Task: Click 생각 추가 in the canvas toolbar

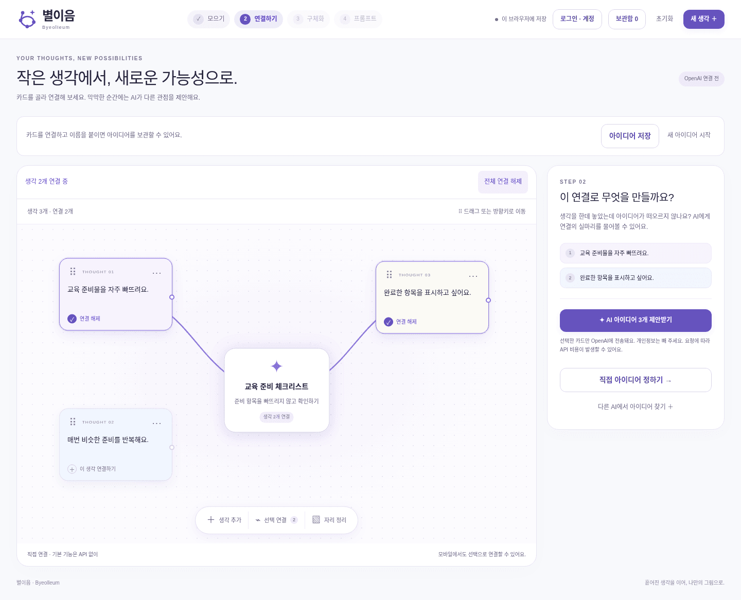Action: [224, 520]
